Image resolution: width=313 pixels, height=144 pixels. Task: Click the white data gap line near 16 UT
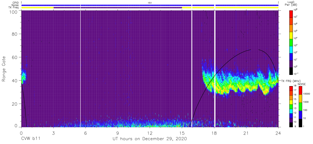click(x=192, y=69)
